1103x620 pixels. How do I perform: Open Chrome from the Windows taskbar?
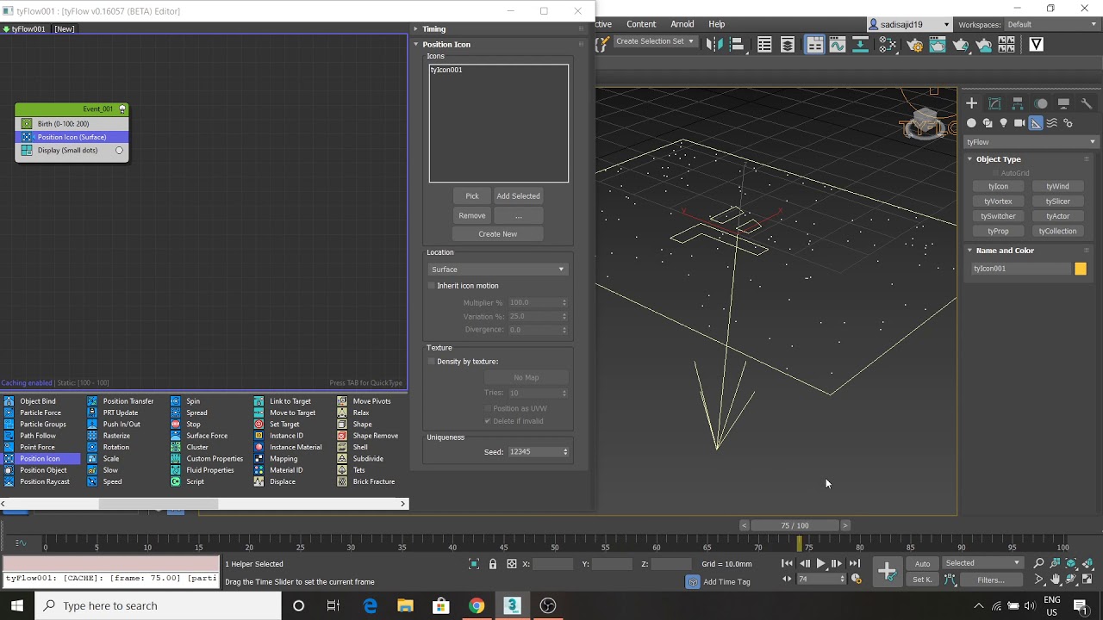tap(477, 605)
